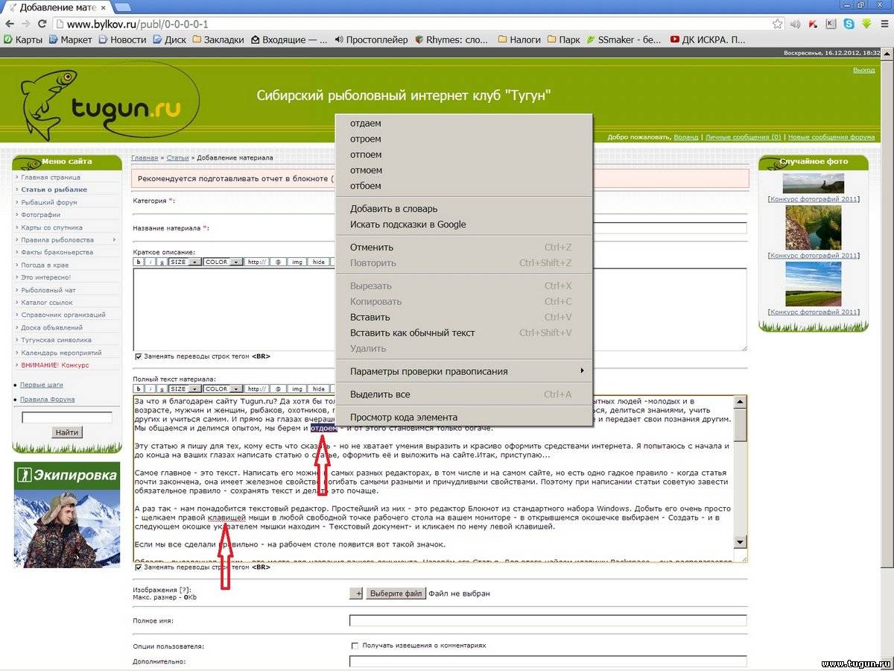Click 'http://' in Краткое описание toolbar

pyautogui.click(x=256, y=262)
